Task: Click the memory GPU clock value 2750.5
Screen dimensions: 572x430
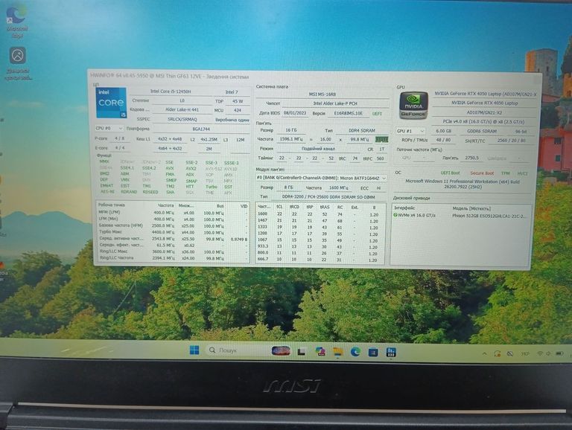Action: [471, 158]
